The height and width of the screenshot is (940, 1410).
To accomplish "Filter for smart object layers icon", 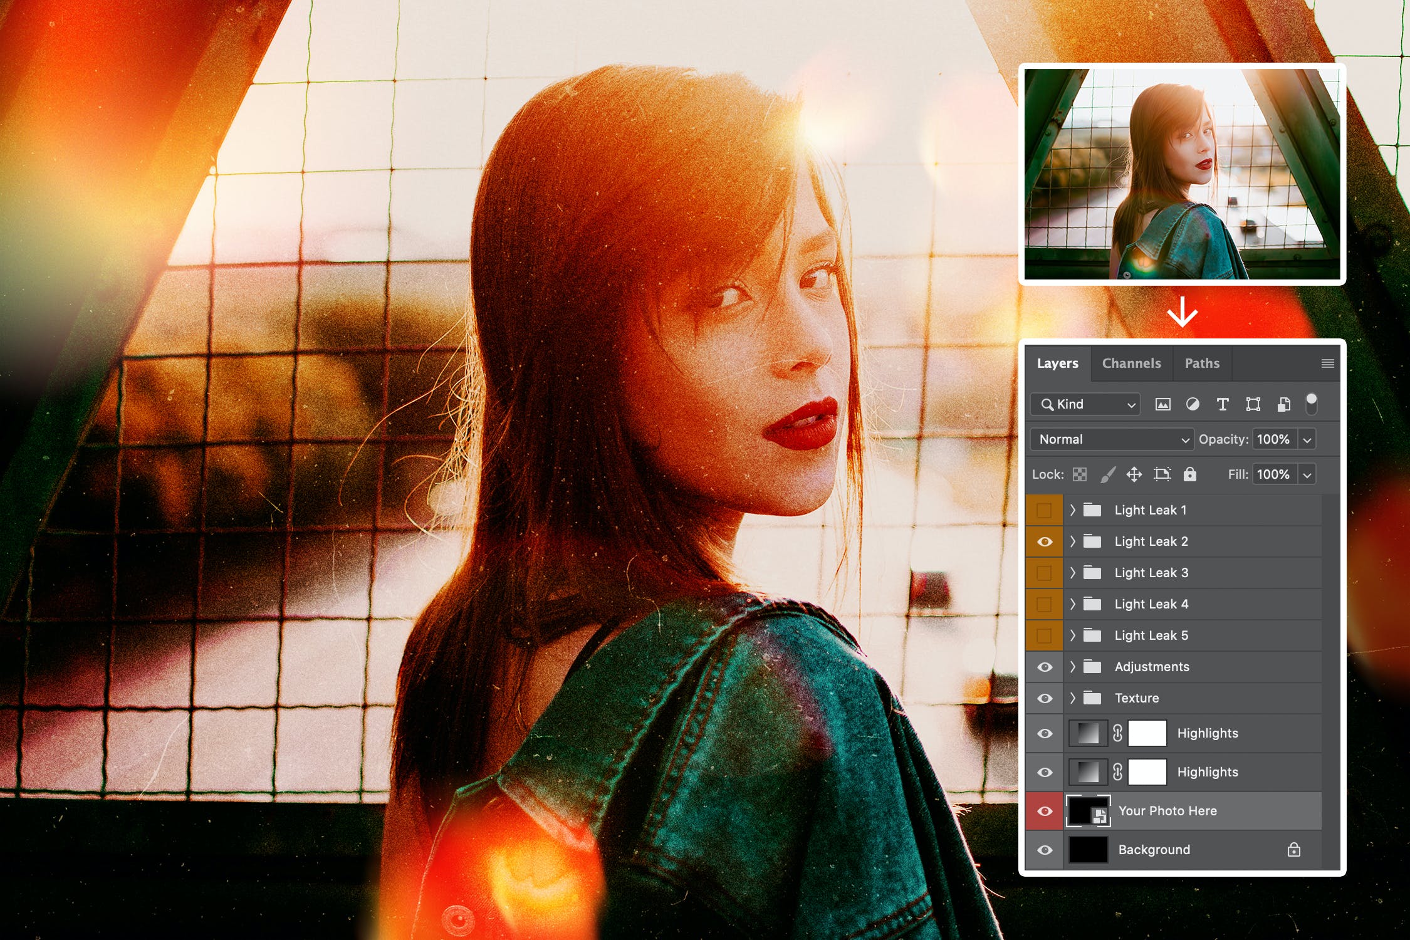I will click(x=1283, y=404).
